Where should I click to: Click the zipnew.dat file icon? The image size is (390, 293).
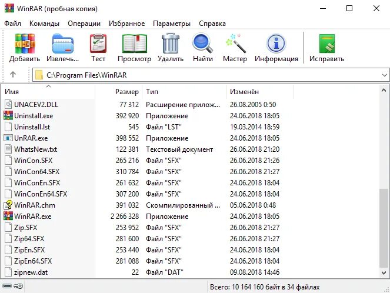click(x=8, y=272)
